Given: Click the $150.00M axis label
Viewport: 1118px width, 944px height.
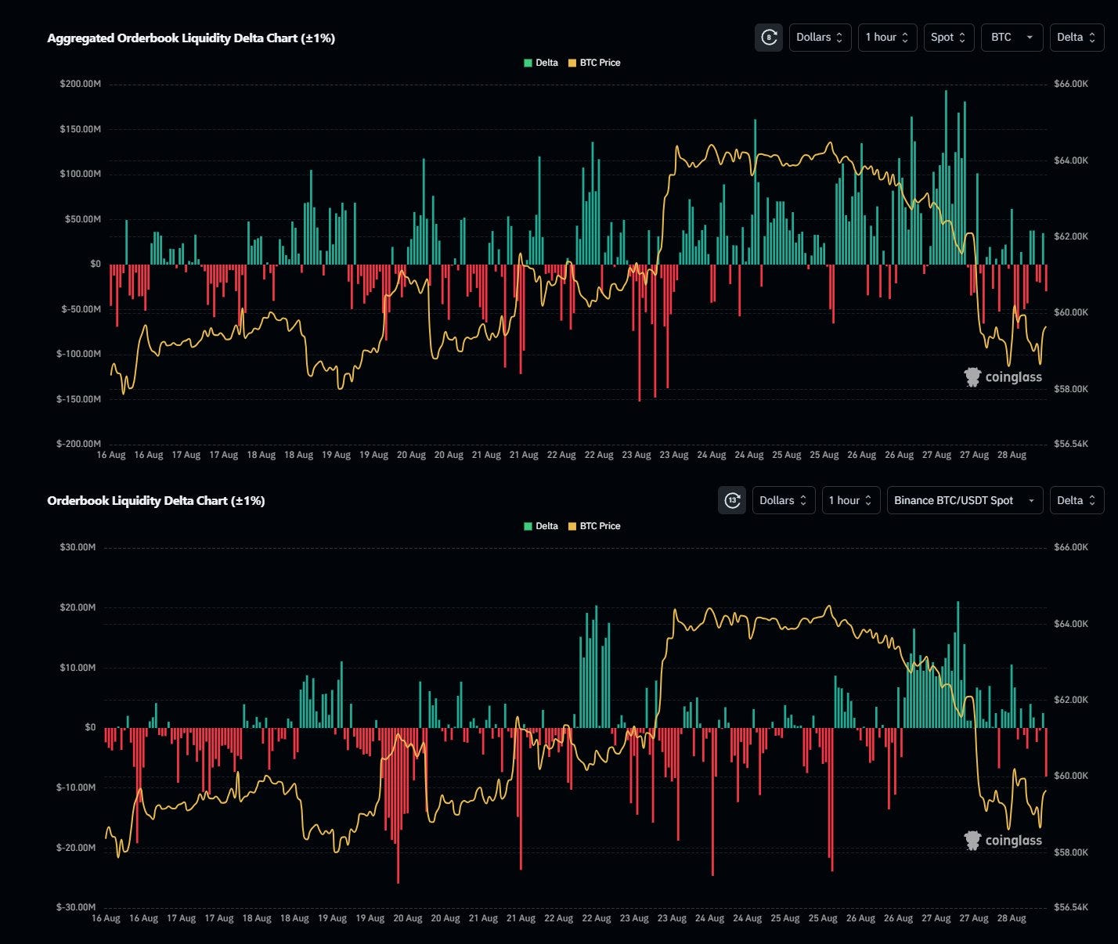Looking at the screenshot, I should point(80,129).
